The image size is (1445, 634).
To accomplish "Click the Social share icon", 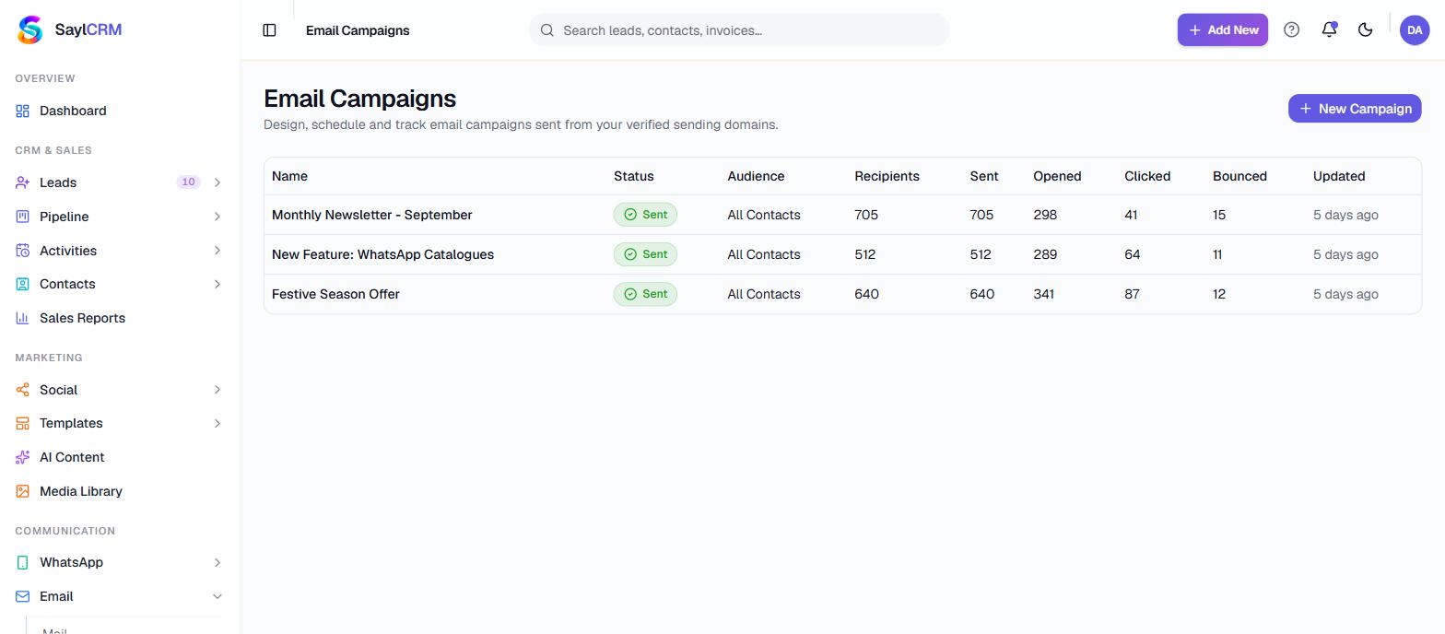I will click(23, 390).
